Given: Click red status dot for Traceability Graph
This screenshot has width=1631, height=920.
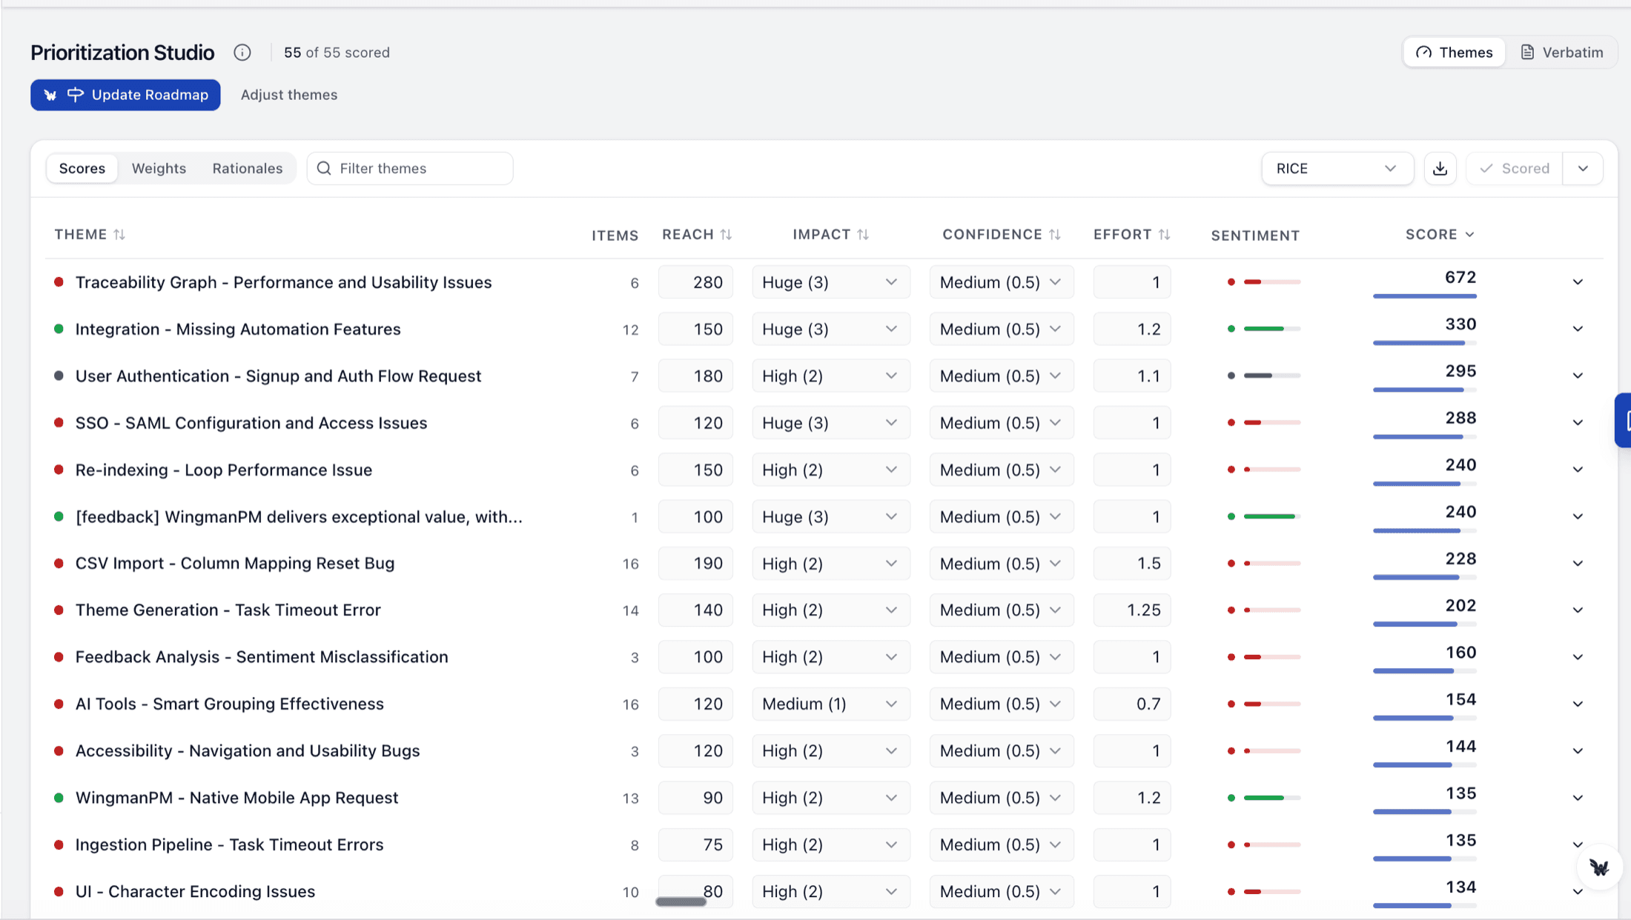Looking at the screenshot, I should pyautogui.click(x=59, y=282).
